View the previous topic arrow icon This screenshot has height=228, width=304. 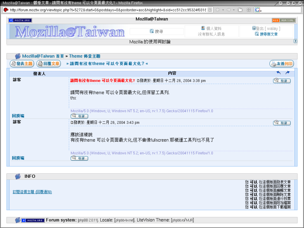coord(279,73)
